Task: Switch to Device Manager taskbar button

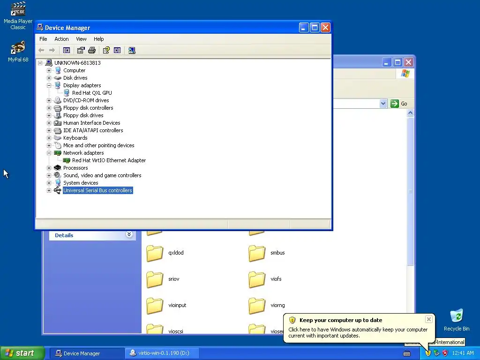Action: point(87,353)
